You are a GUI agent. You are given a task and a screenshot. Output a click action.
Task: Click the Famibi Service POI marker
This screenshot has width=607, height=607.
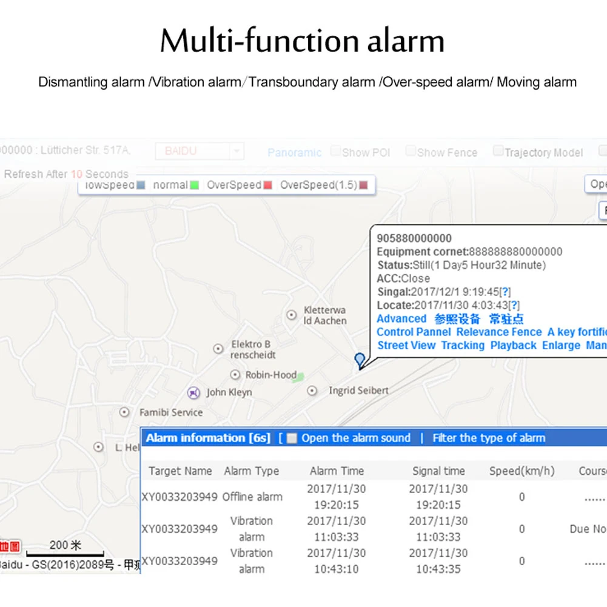124,412
